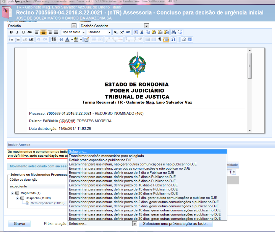275x232 pixels.
Task: Click the quantity stepper arrows
Action: click(x=234, y=172)
